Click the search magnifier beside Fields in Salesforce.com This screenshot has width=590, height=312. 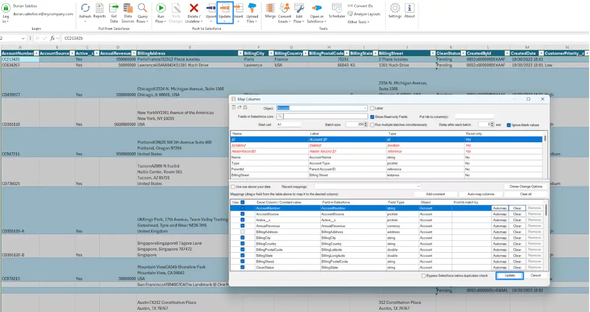pos(280,117)
